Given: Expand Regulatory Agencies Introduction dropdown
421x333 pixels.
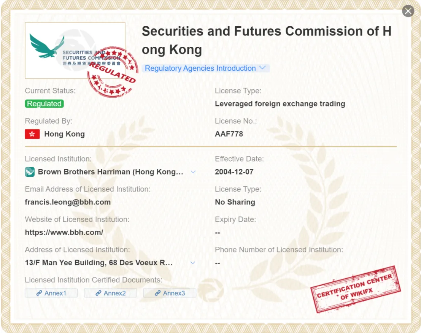Looking at the screenshot, I should coord(205,68).
